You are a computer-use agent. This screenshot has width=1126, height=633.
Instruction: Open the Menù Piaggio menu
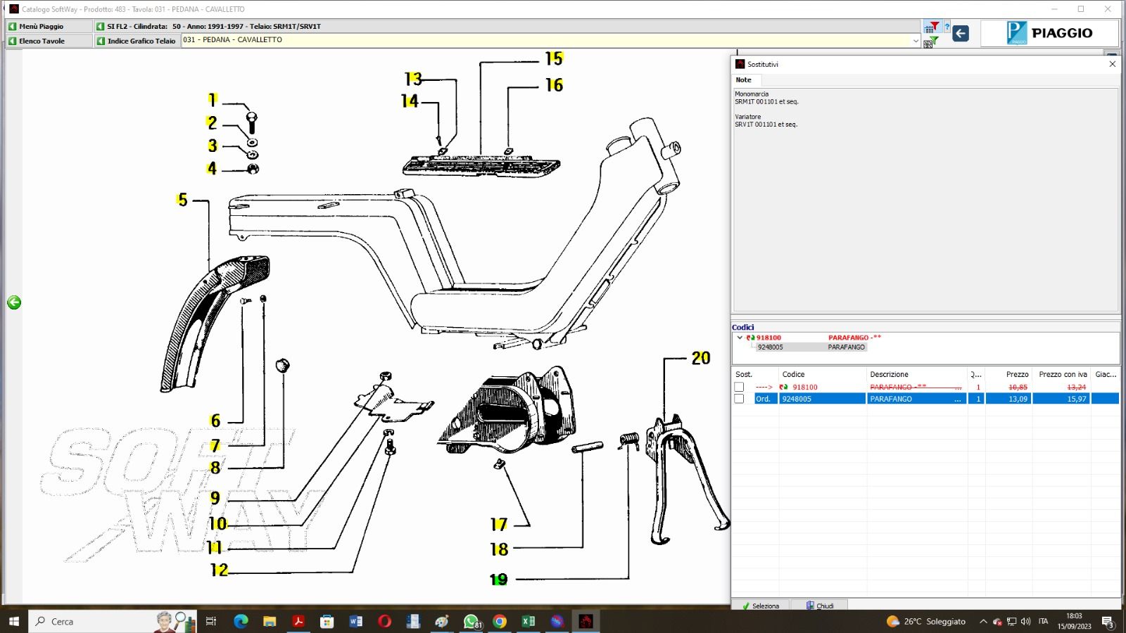coord(42,26)
